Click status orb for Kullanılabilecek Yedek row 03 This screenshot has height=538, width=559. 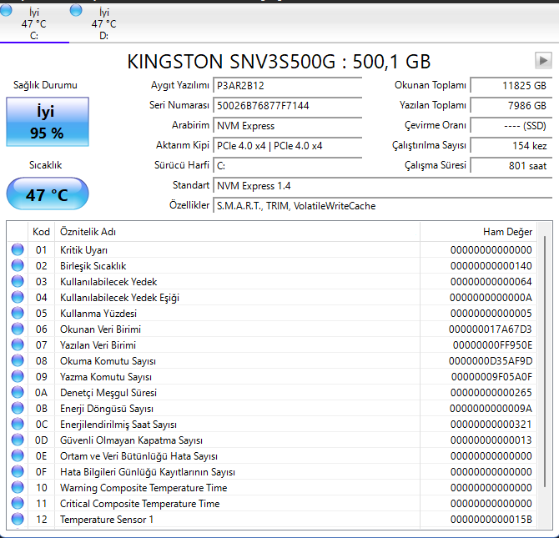(18, 281)
